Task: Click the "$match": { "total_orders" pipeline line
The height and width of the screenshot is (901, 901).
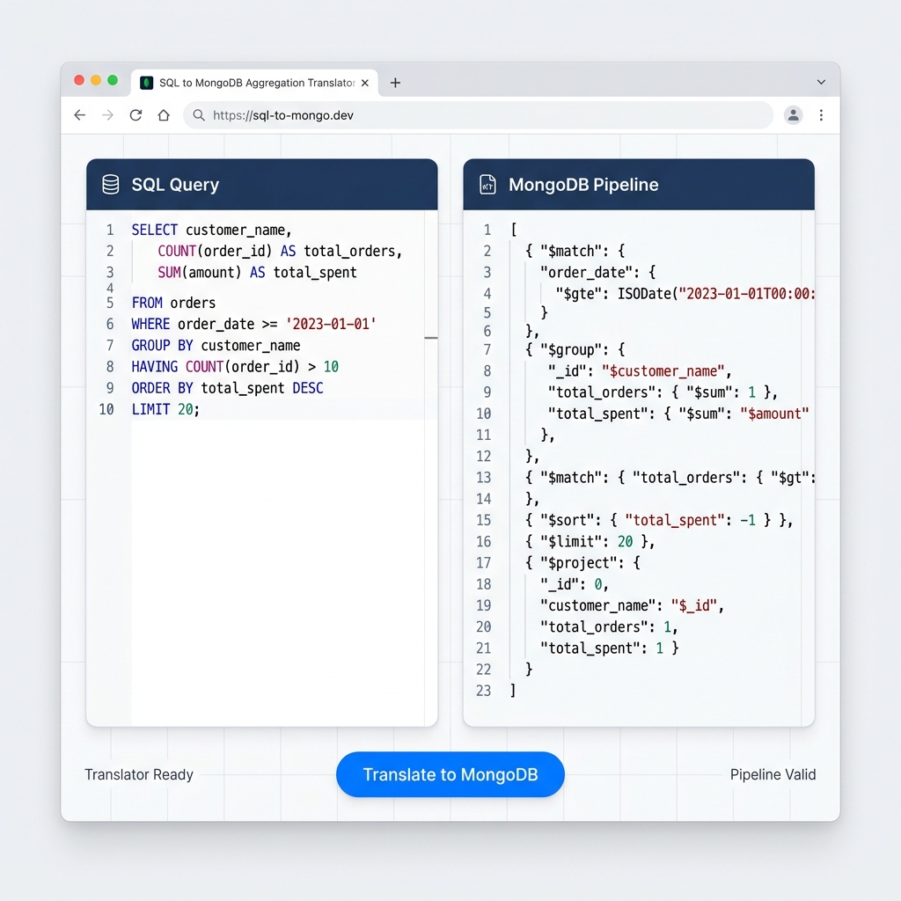Action: pyautogui.click(x=670, y=478)
